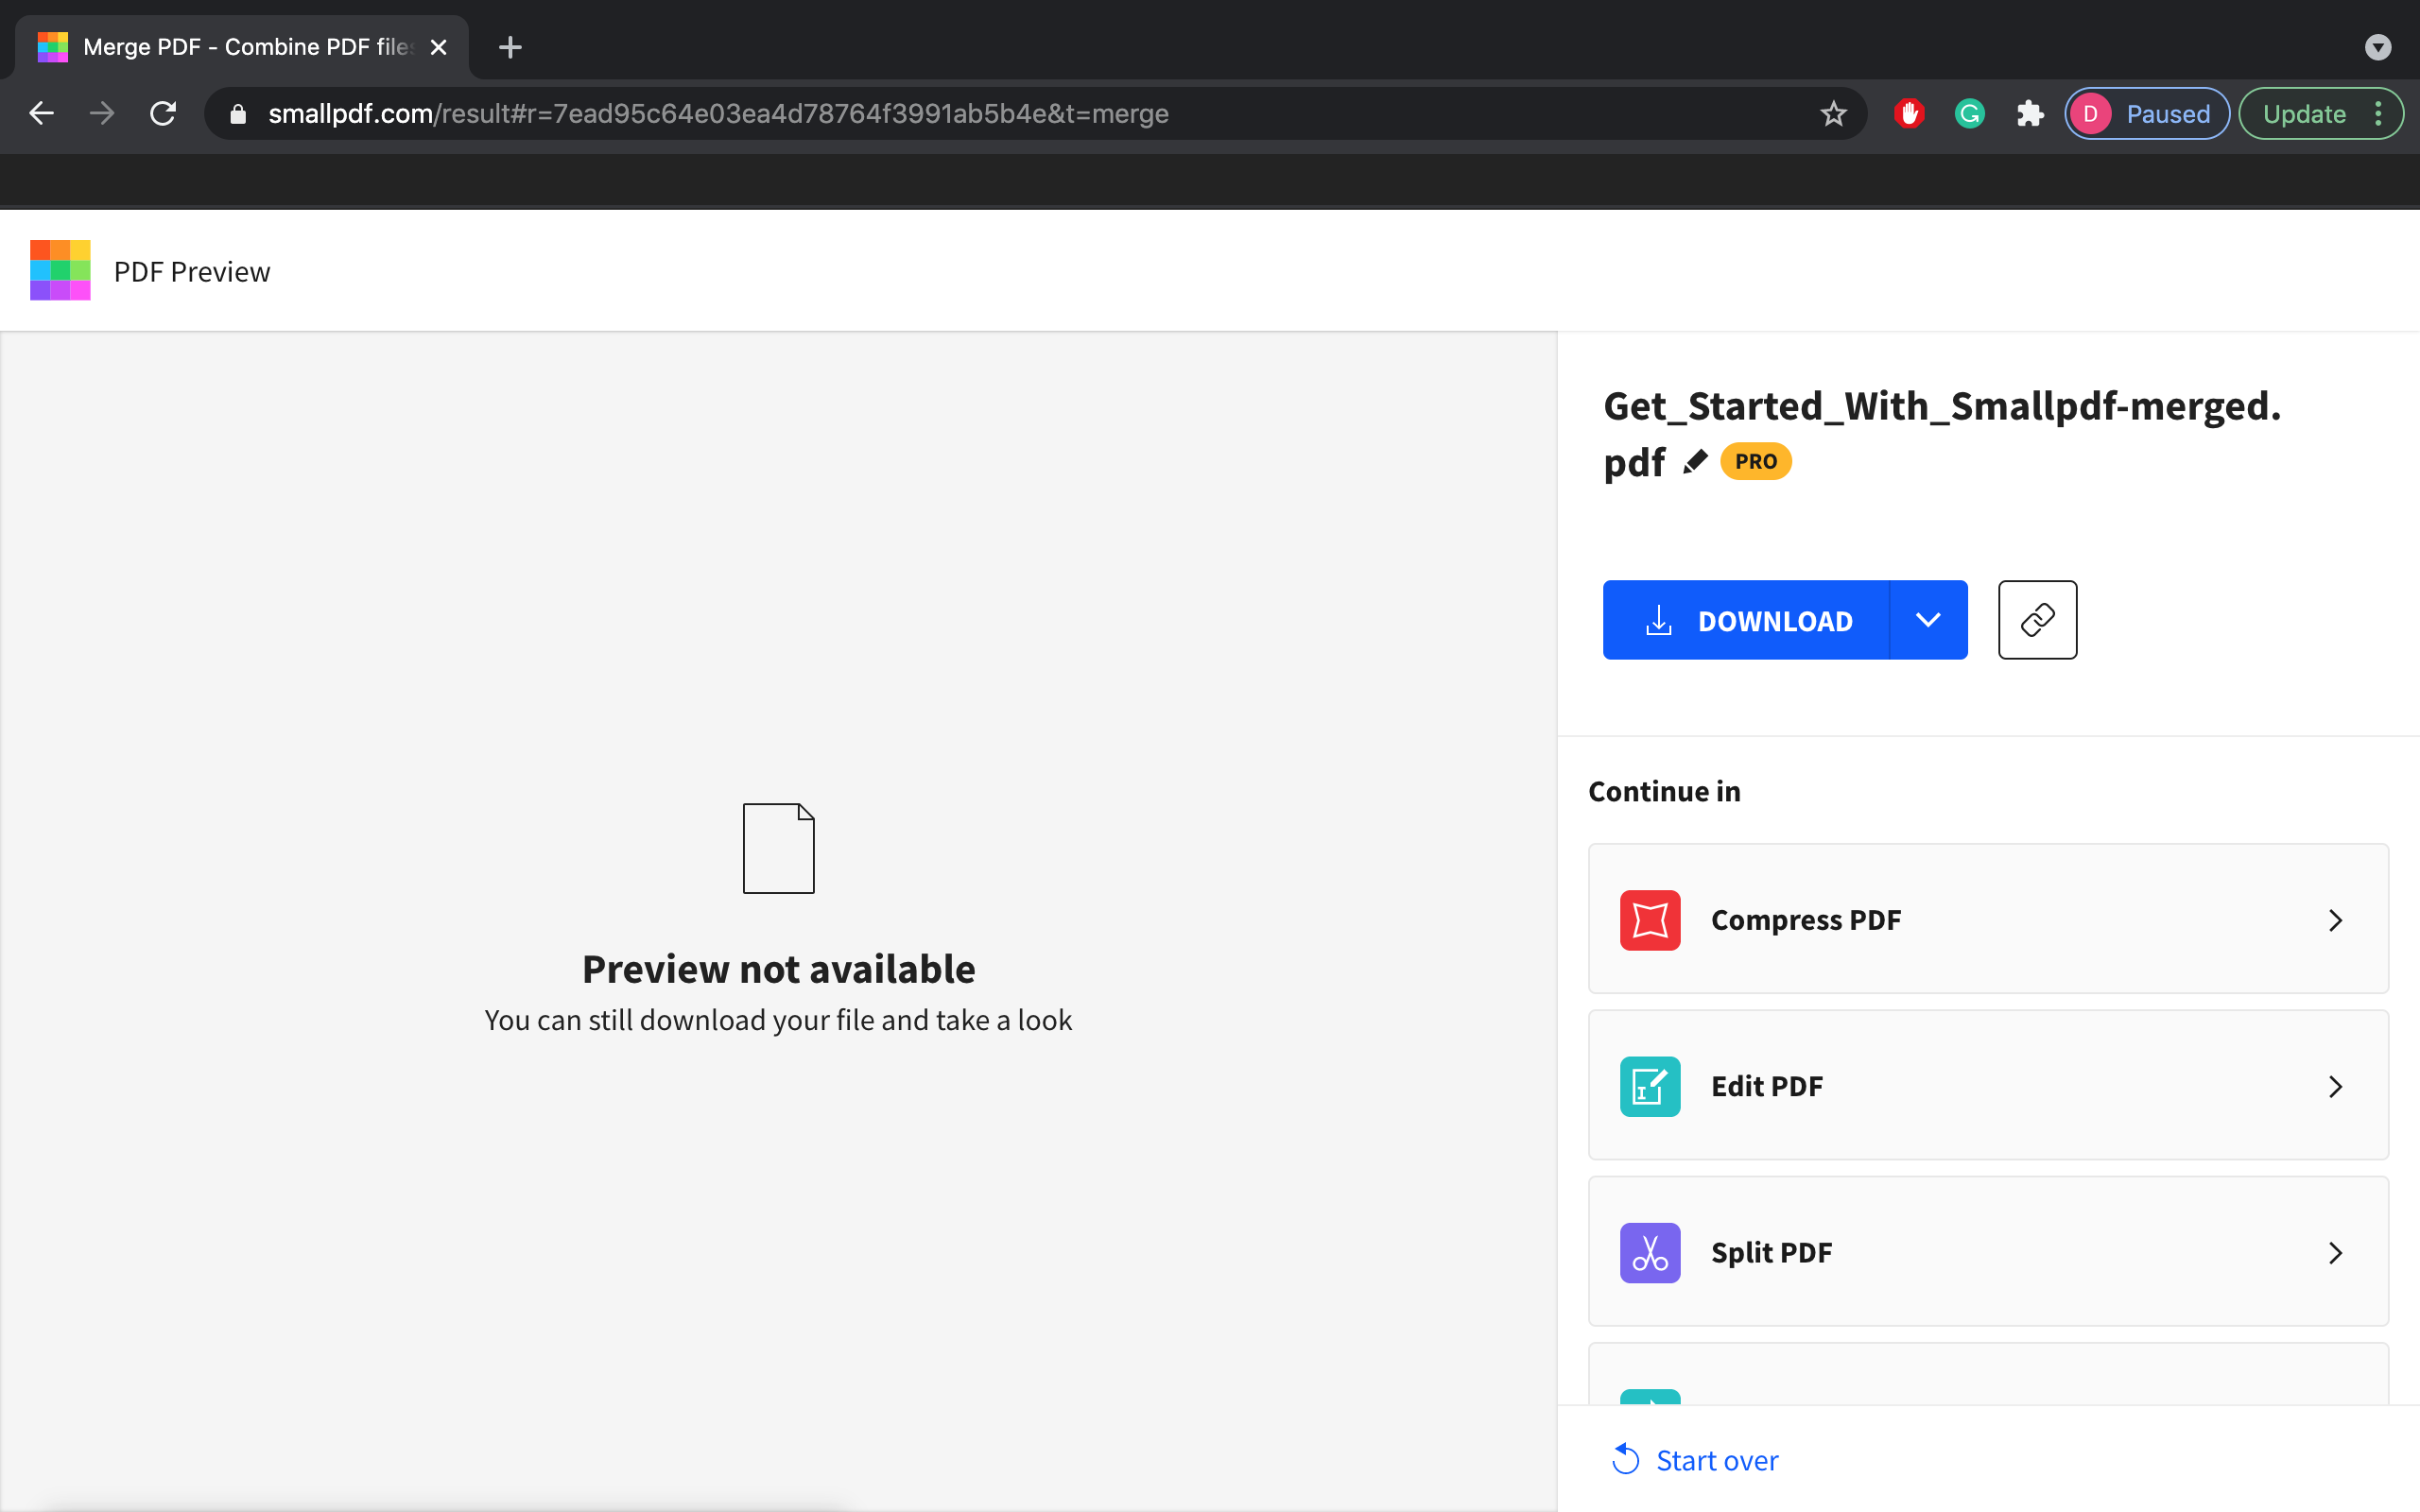Click the red hand adblock extension icon
The height and width of the screenshot is (1512, 2420).
tap(1909, 113)
